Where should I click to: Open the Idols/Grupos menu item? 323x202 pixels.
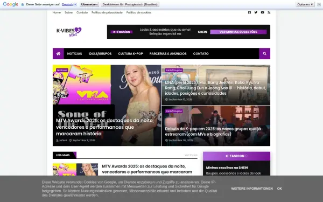point(100,53)
